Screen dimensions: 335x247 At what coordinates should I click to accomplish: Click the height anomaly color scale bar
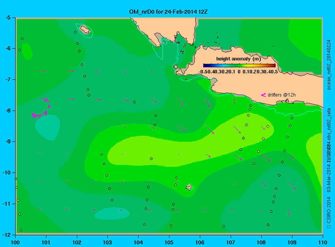(x=239, y=65)
